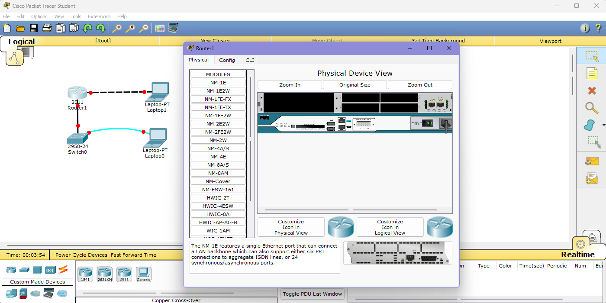Image resolution: width=606 pixels, height=303 pixels.
Task: Open the Config tab in Router1
Action: [227, 60]
